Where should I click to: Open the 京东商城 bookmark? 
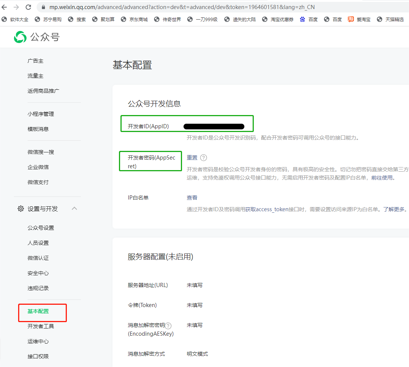coord(134,19)
